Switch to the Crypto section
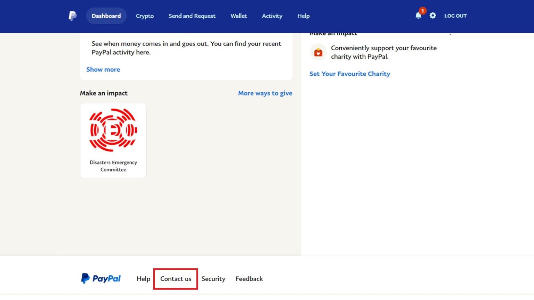534x300 pixels. pos(145,16)
